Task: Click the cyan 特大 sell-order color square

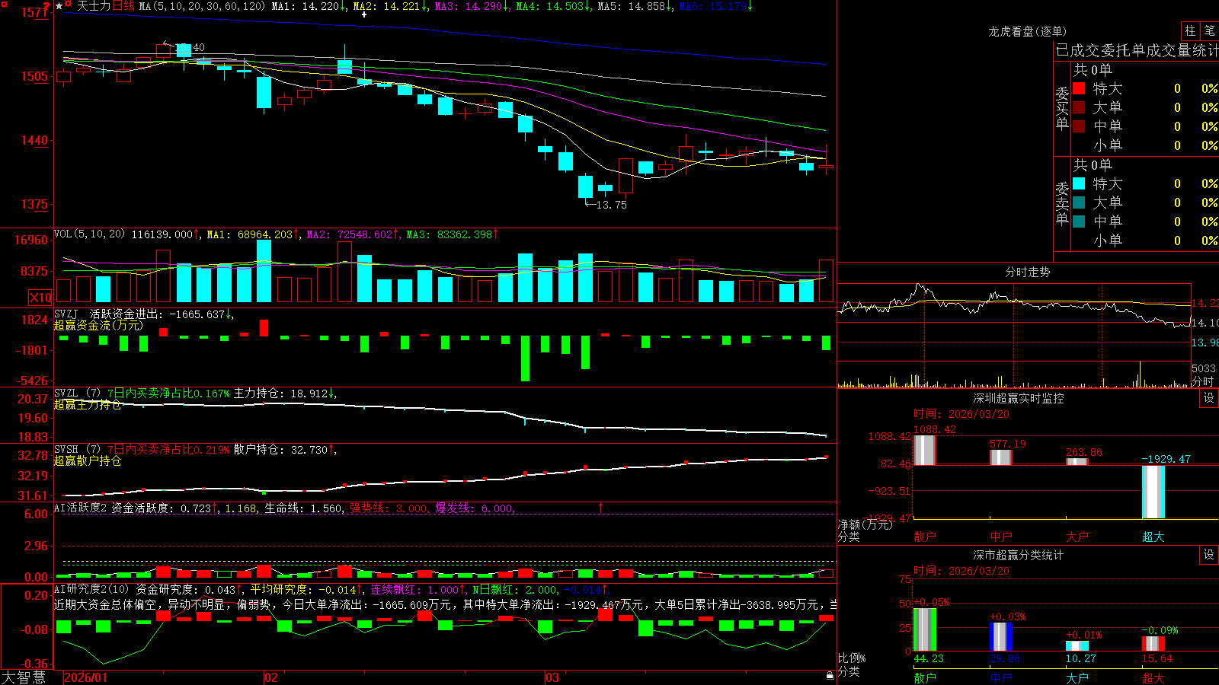Action: pyautogui.click(x=1079, y=183)
